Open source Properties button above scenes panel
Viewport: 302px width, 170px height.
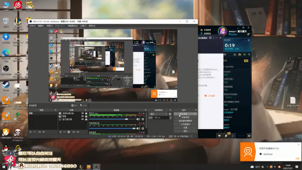point(74,105)
